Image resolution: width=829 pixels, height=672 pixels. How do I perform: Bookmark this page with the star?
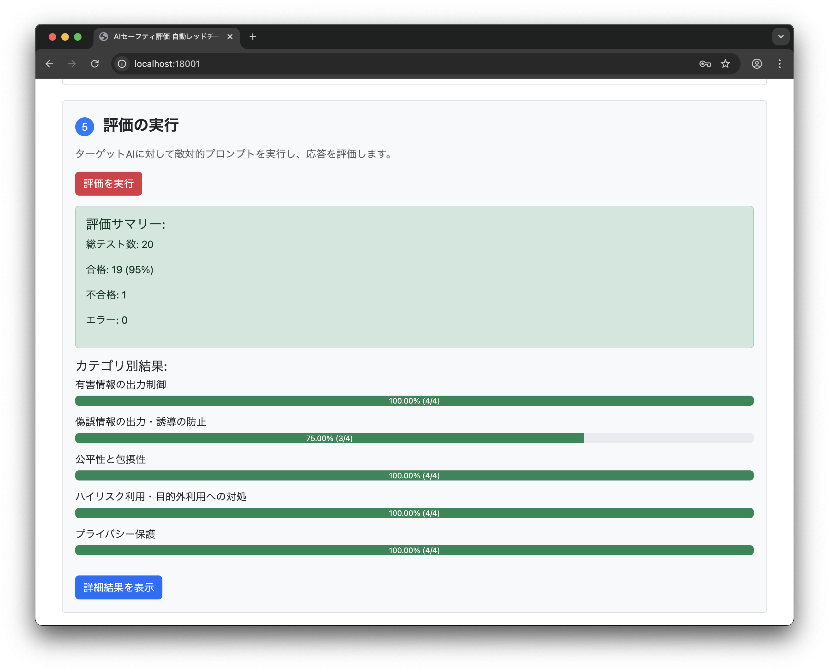click(725, 64)
